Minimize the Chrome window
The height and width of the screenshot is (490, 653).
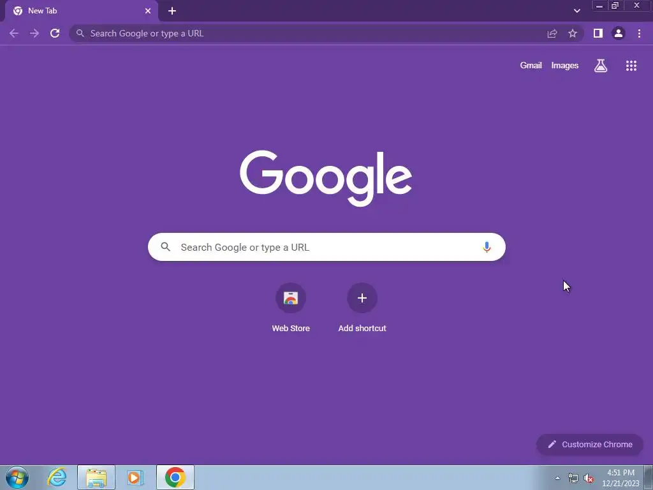pyautogui.click(x=599, y=5)
